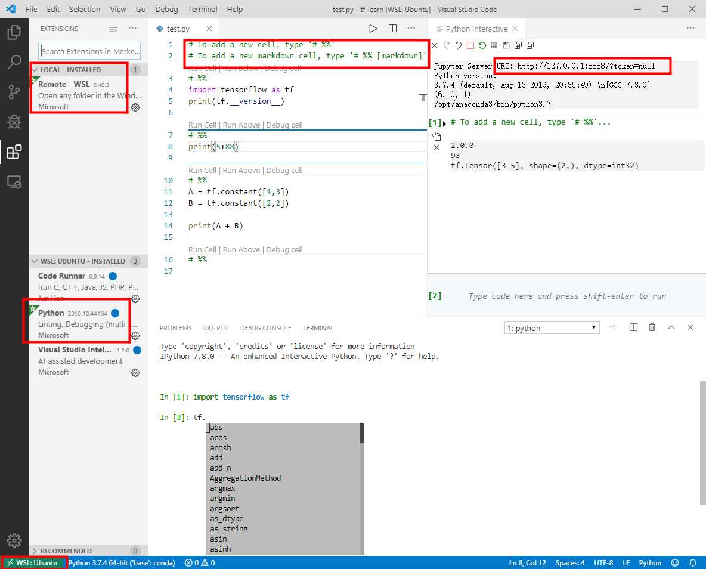
Task: Open gear settings for Python extension
Action: point(135,336)
